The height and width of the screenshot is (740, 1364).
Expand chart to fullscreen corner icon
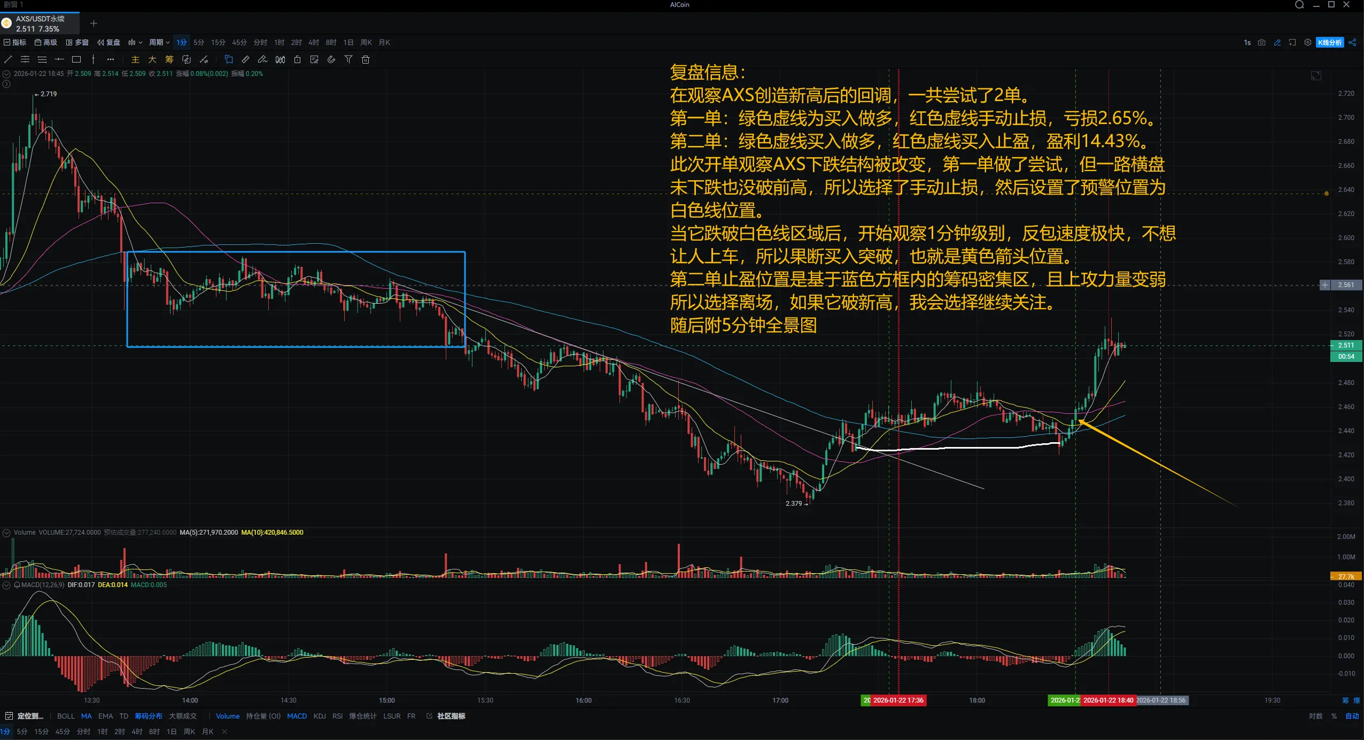[x=1316, y=75]
